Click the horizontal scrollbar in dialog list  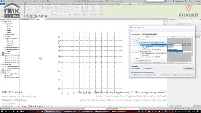pyautogui.click(x=161, y=63)
